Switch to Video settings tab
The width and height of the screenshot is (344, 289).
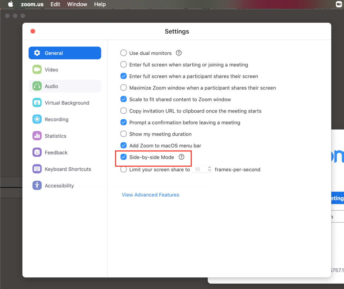coord(65,70)
